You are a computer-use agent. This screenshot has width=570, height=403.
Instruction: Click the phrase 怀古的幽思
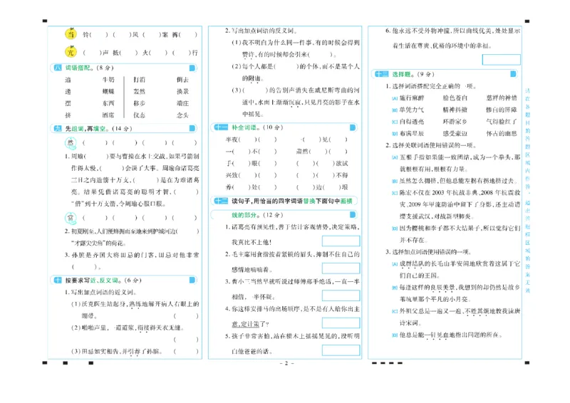[502, 134]
